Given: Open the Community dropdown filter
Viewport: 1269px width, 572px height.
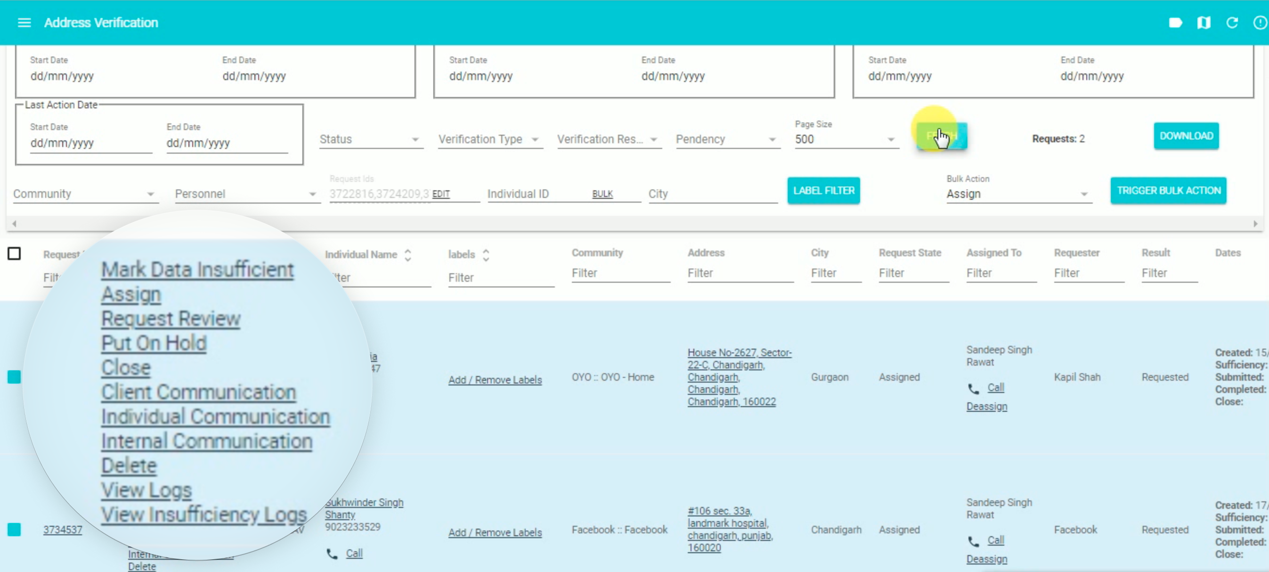Looking at the screenshot, I should (x=85, y=194).
